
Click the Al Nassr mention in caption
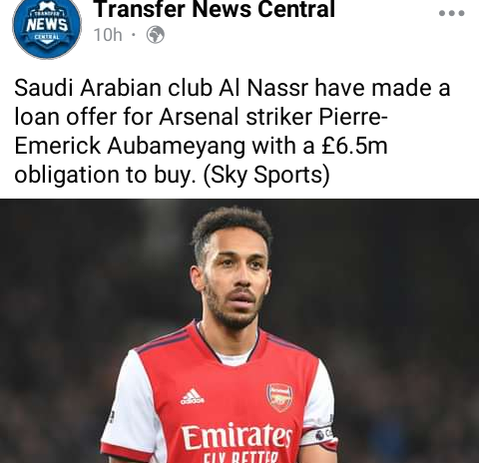[263, 88]
